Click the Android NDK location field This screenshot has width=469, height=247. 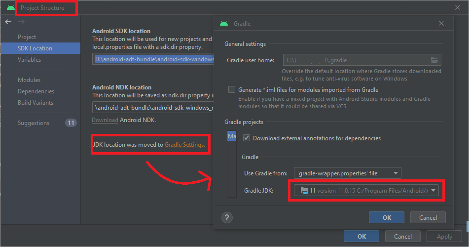(x=153, y=107)
